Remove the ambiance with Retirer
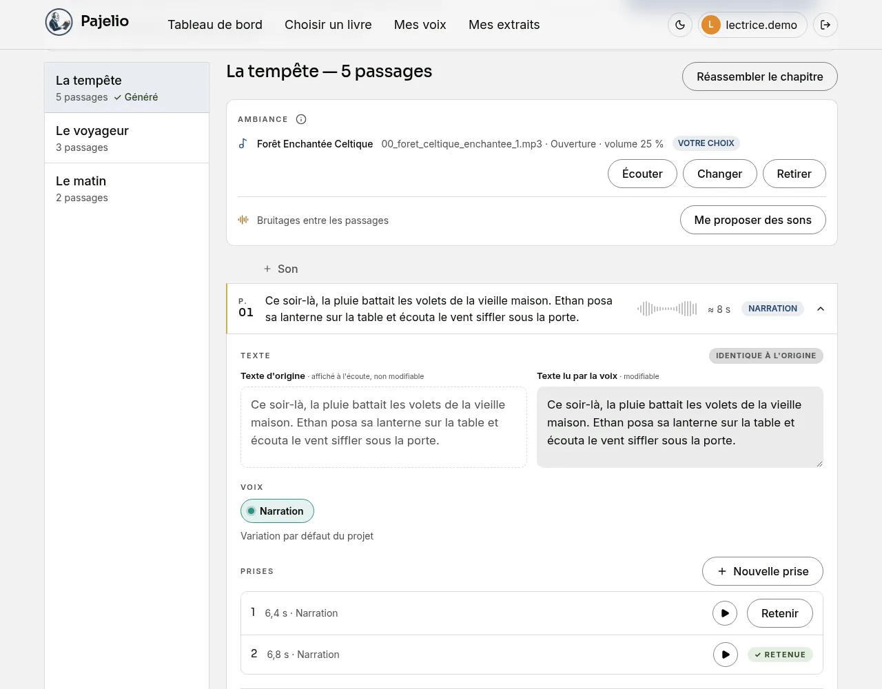Viewport: 882px width, 689px height. click(794, 174)
